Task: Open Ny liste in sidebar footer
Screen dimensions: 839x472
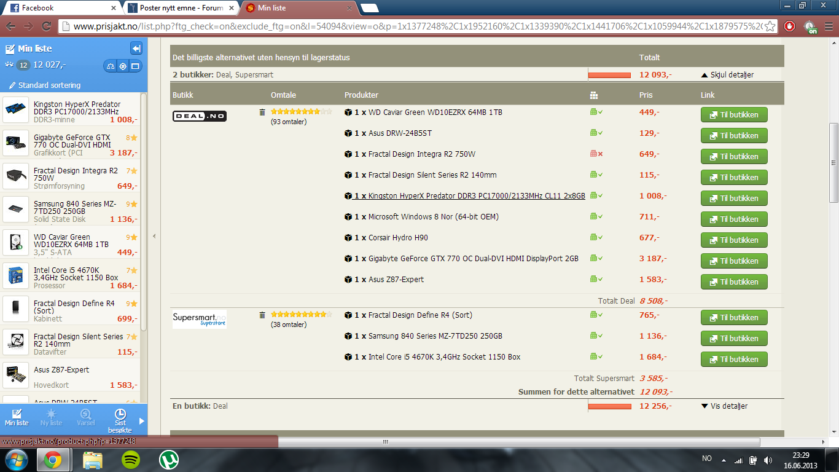Action: [51, 417]
